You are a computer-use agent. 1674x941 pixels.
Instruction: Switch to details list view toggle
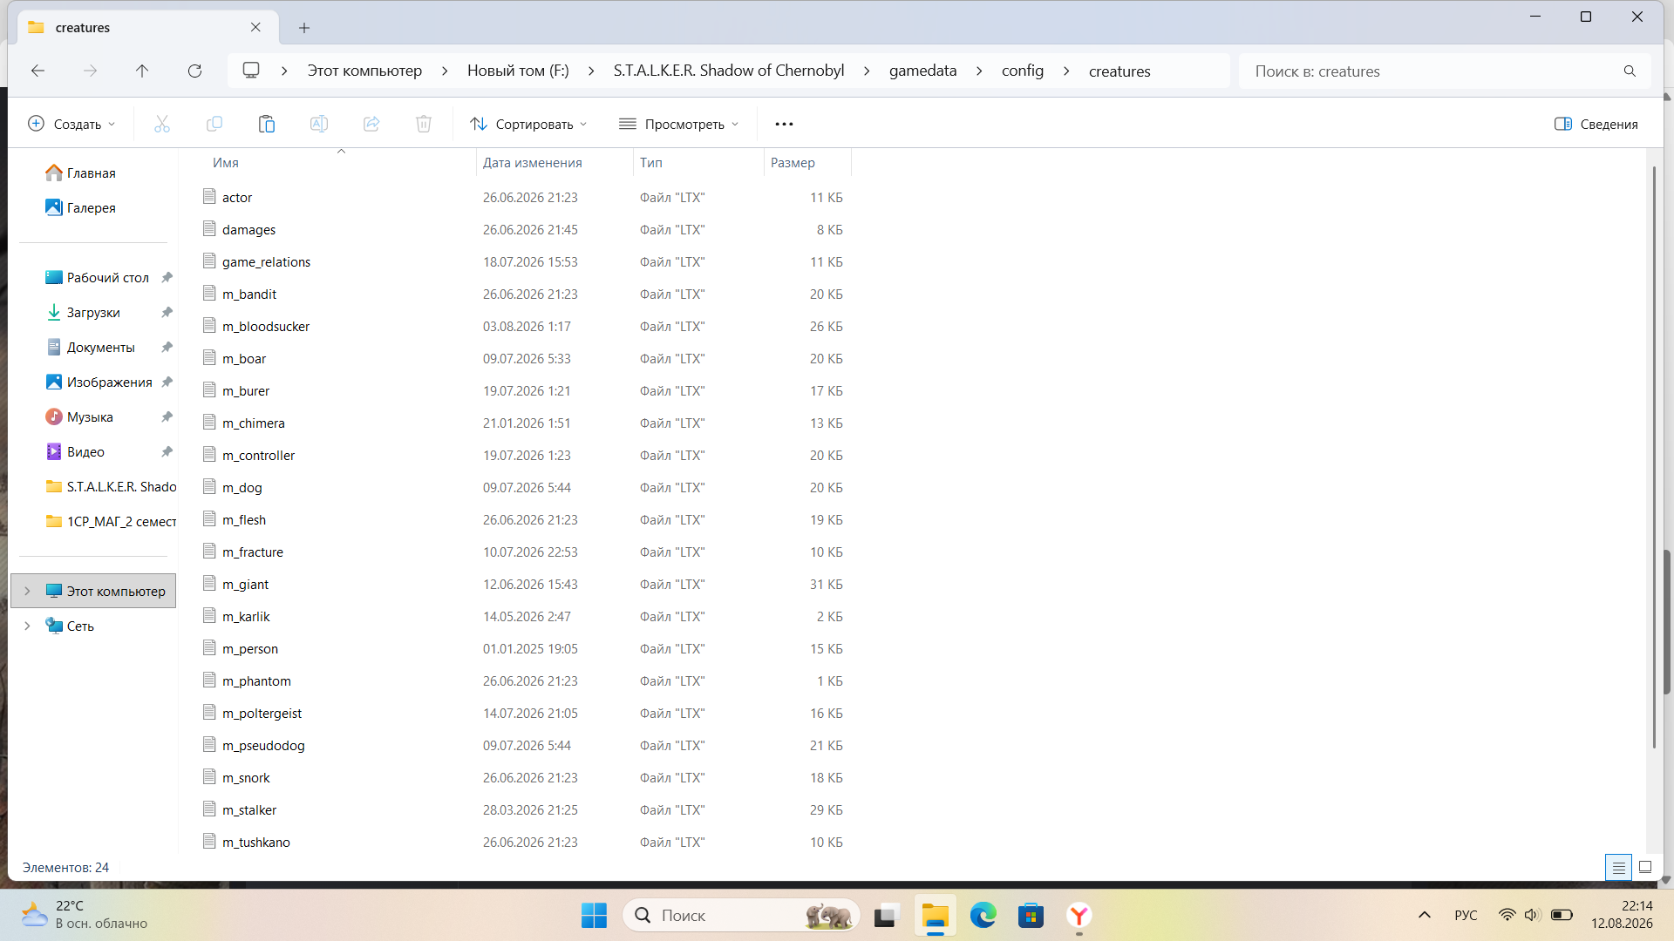pyautogui.click(x=1618, y=867)
